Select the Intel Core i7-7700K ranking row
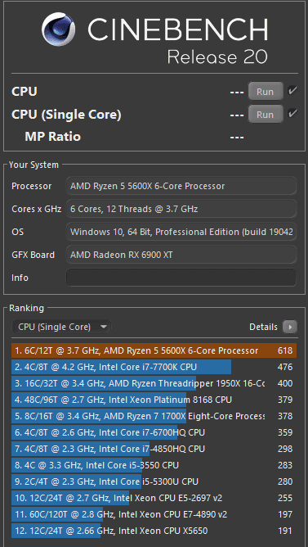Image resolution: width=308 pixels, height=547 pixels. coord(154,367)
